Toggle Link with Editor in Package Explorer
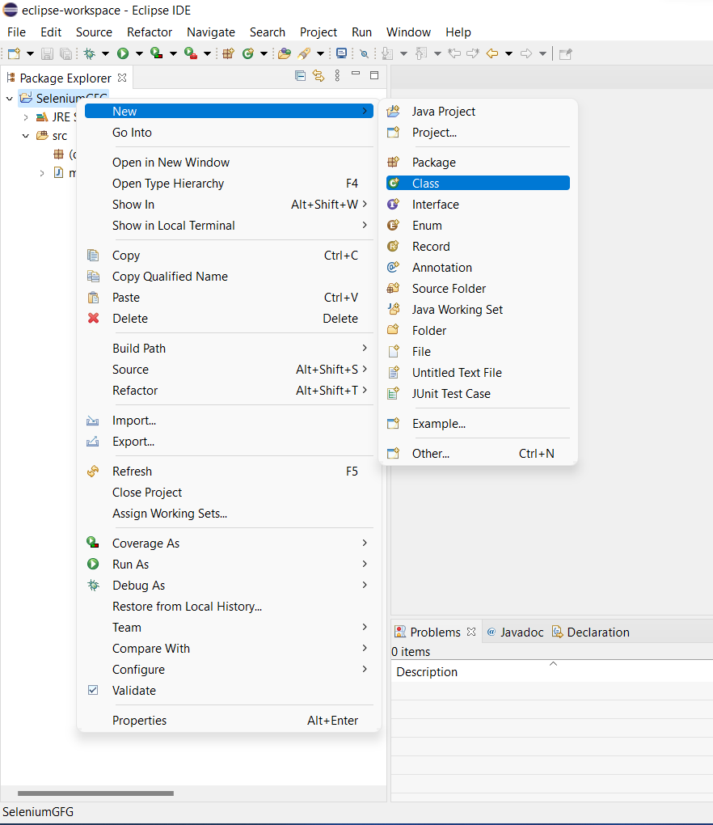This screenshot has width=713, height=825. click(x=319, y=76)
